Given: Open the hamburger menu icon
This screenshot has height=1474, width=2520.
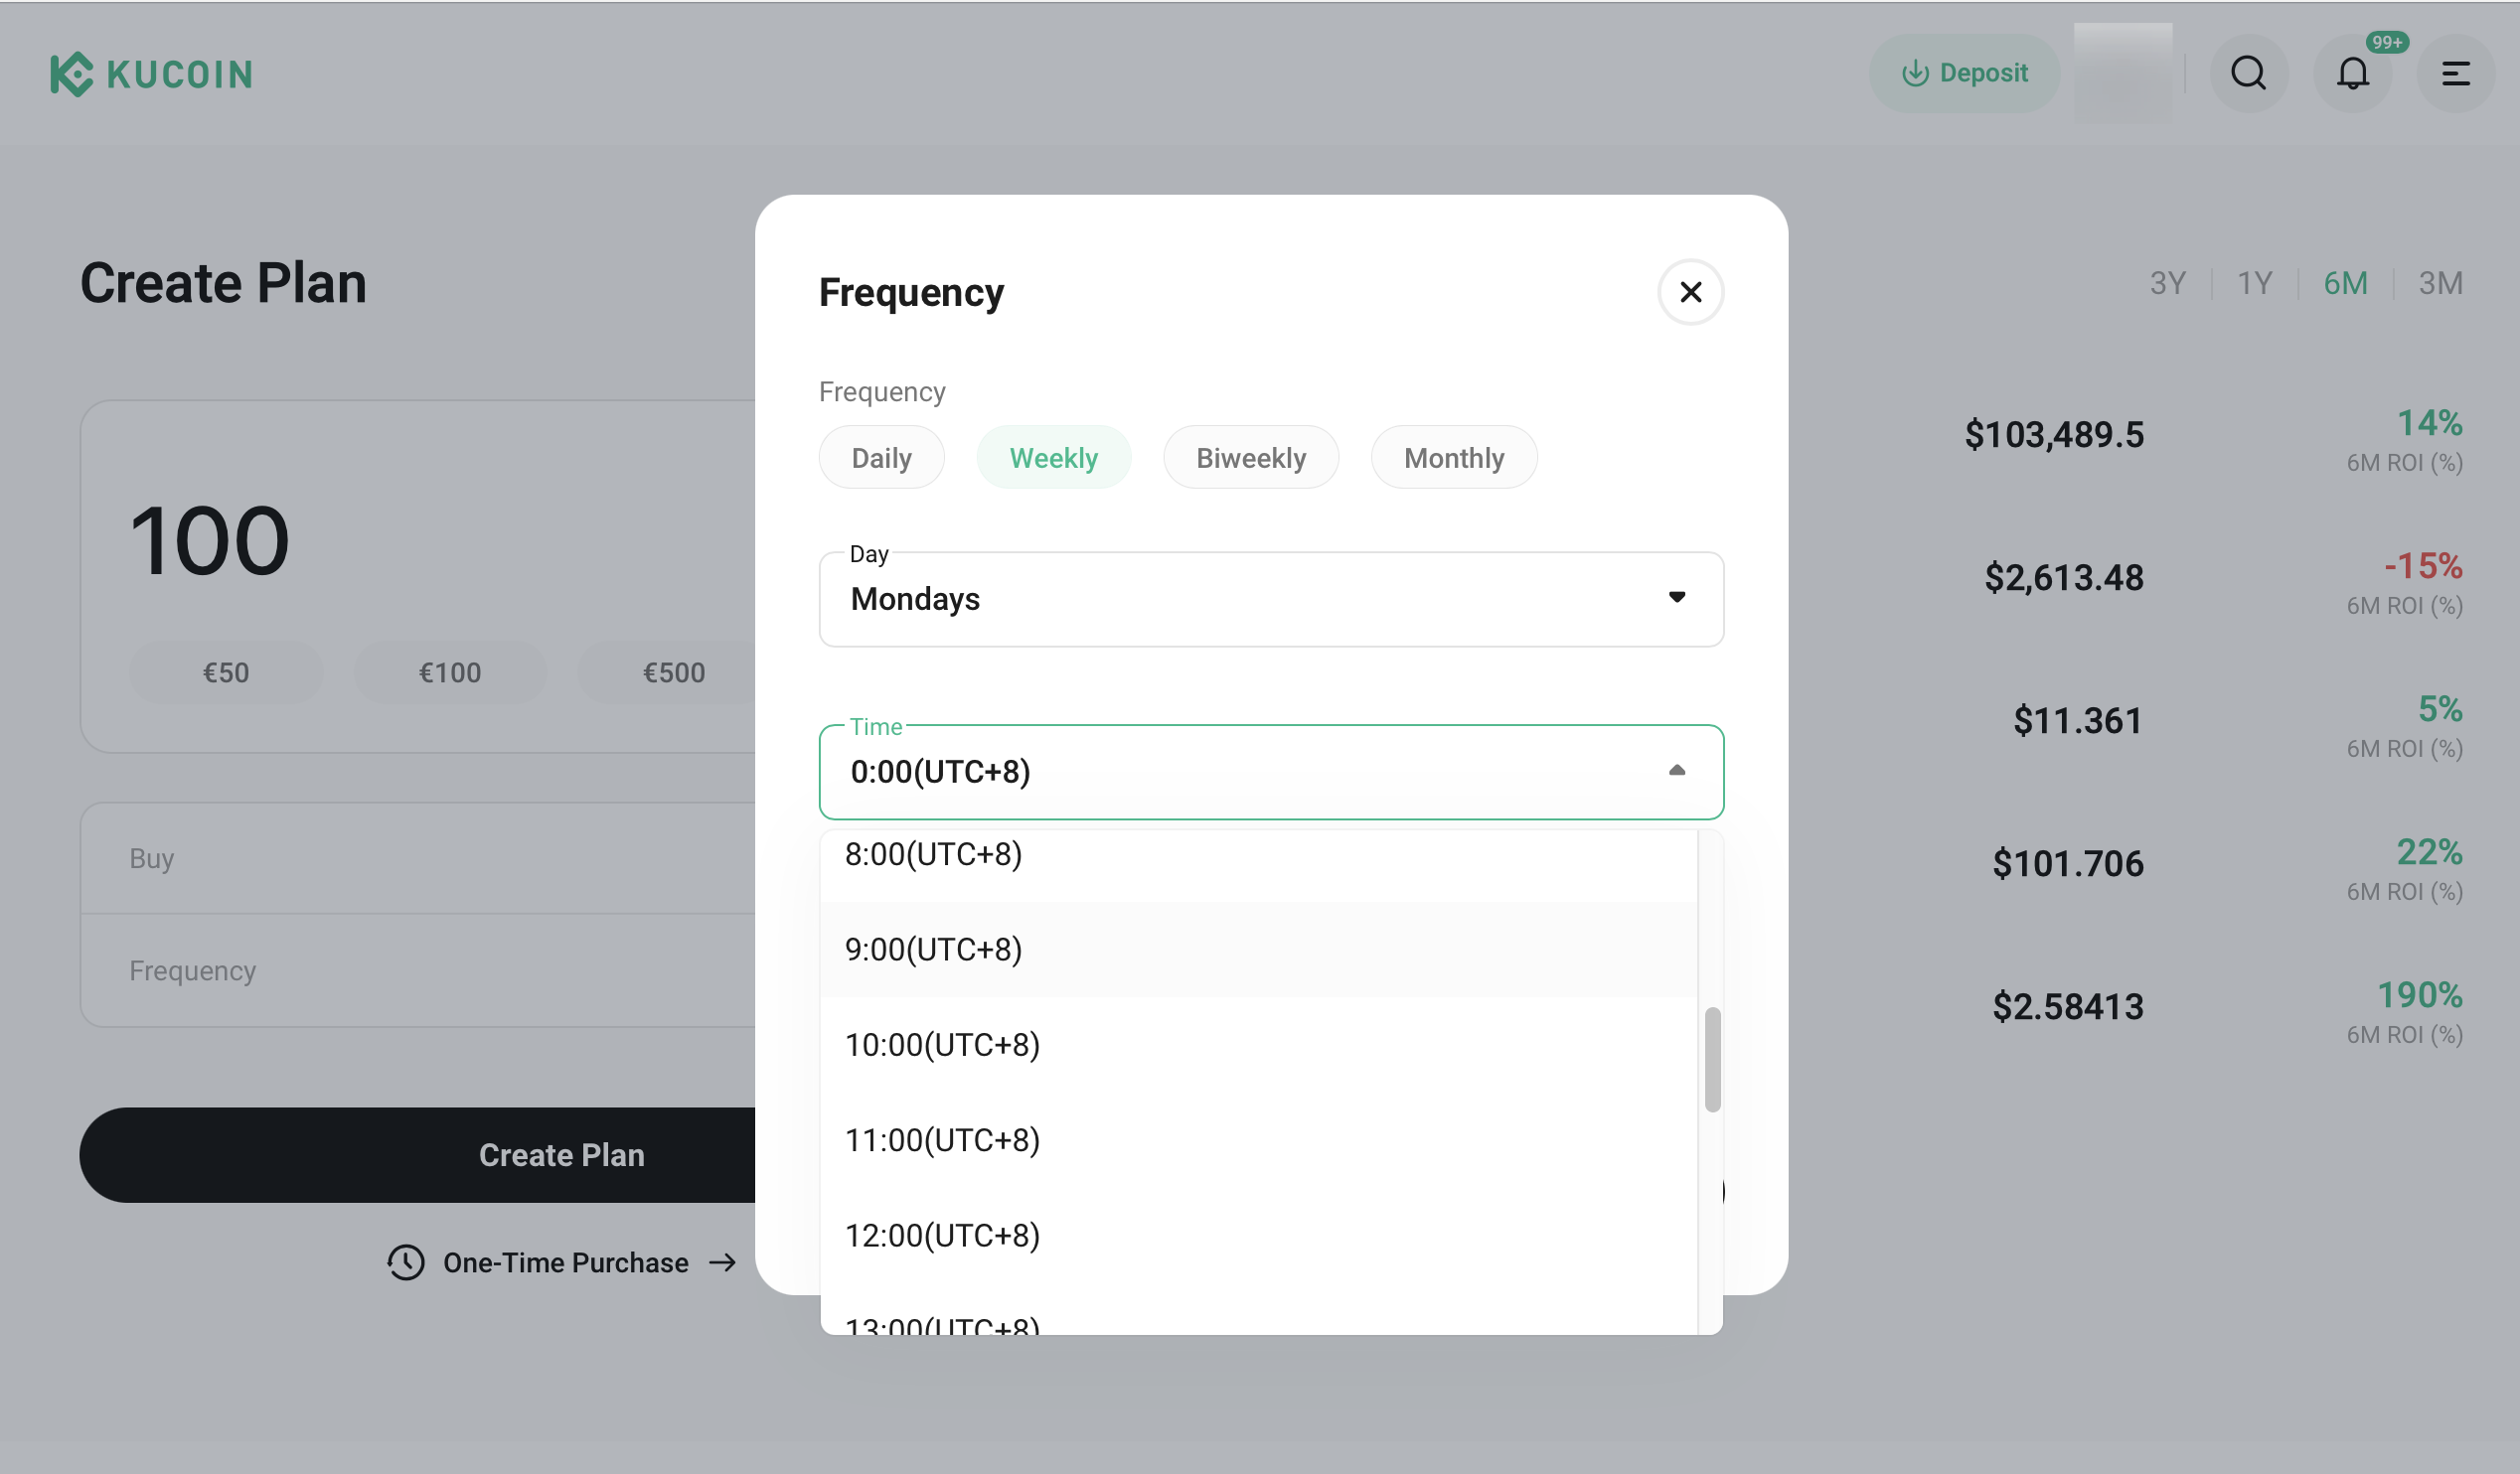Looking at the screenshot, I should coord(2455,73).
